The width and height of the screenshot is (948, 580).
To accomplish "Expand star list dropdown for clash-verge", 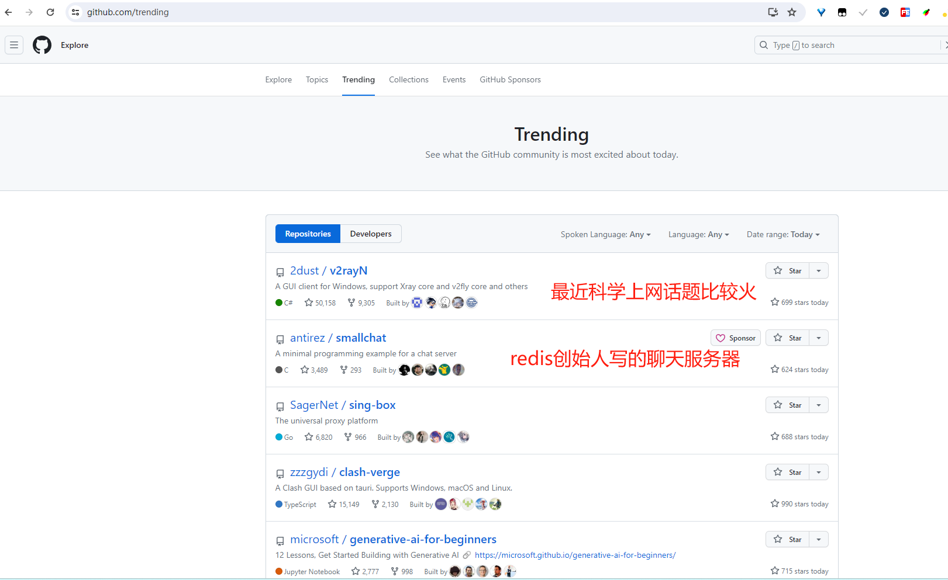I will 819,472.
